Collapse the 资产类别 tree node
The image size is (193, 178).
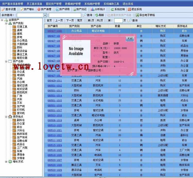[x=6, y=23]
